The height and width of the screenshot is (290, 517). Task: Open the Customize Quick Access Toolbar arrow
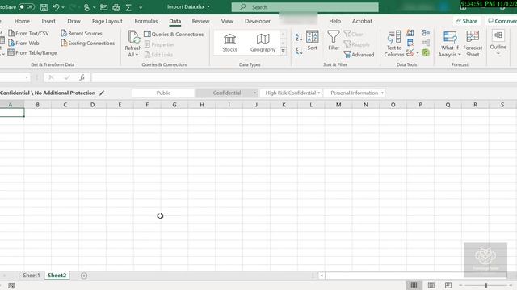tap(141, 7)
